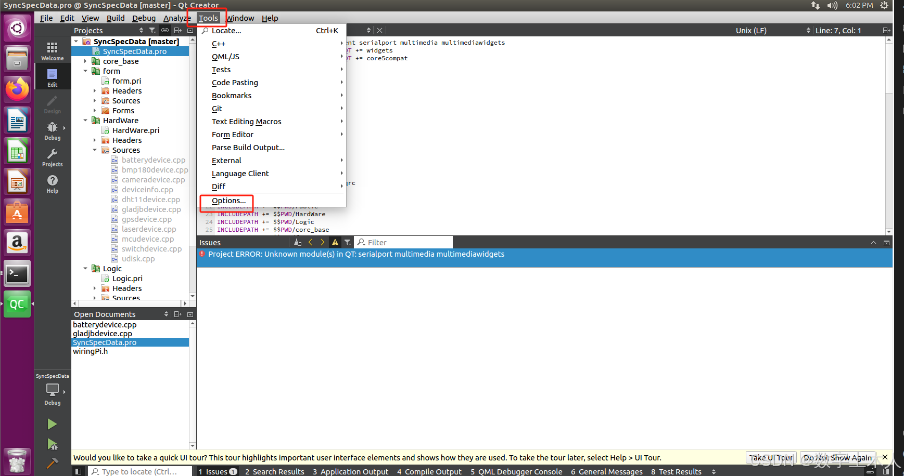904x476 pixels.
Task: Expand Forms folder
Action: 95,111
